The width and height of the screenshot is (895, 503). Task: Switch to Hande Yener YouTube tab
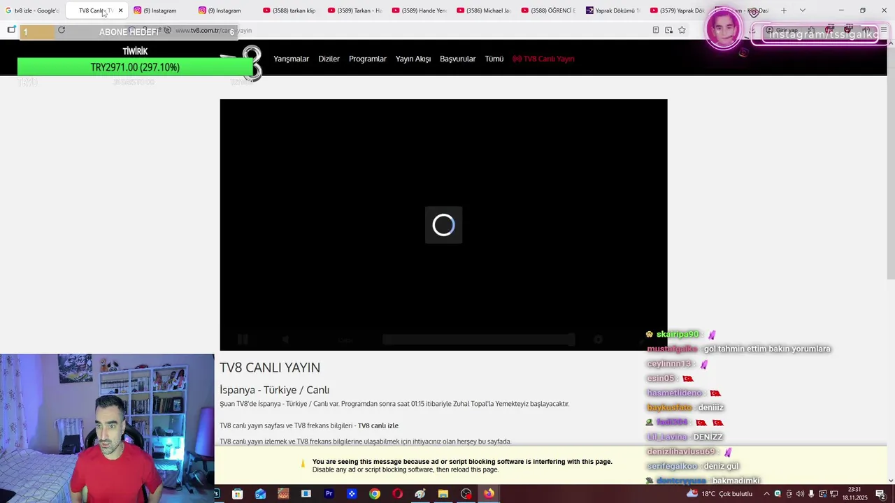pyautogui.click(x=419, y=10)
